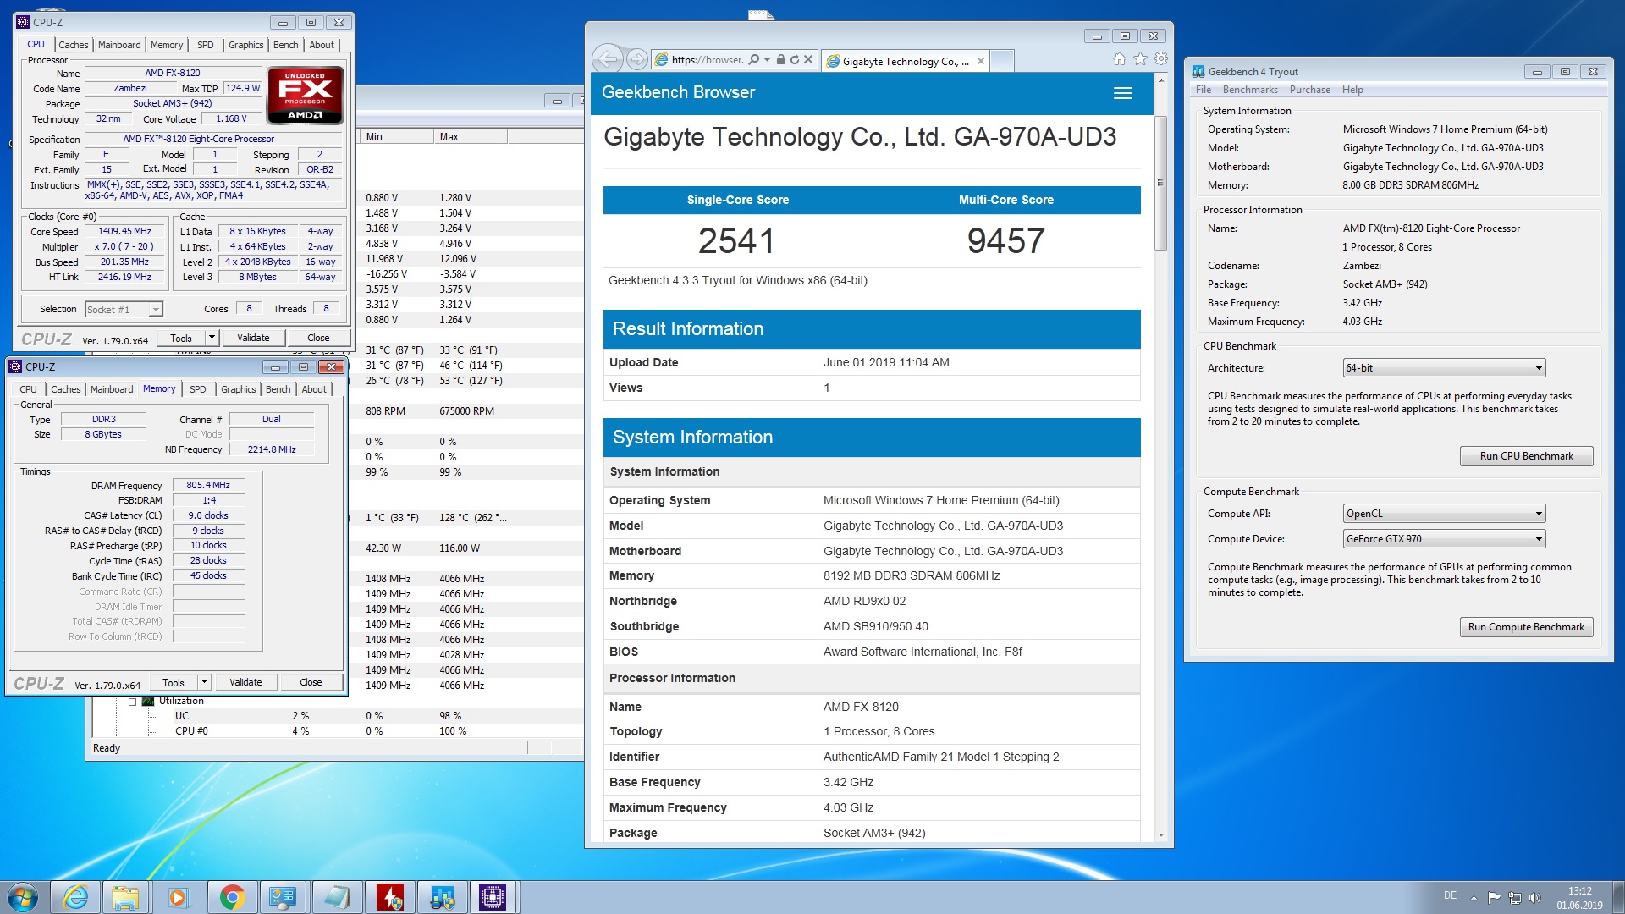Open the Action Center flag in tray
The image size is (1625, 914).
coord(1494,897)
